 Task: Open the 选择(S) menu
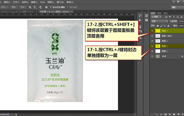25,2
